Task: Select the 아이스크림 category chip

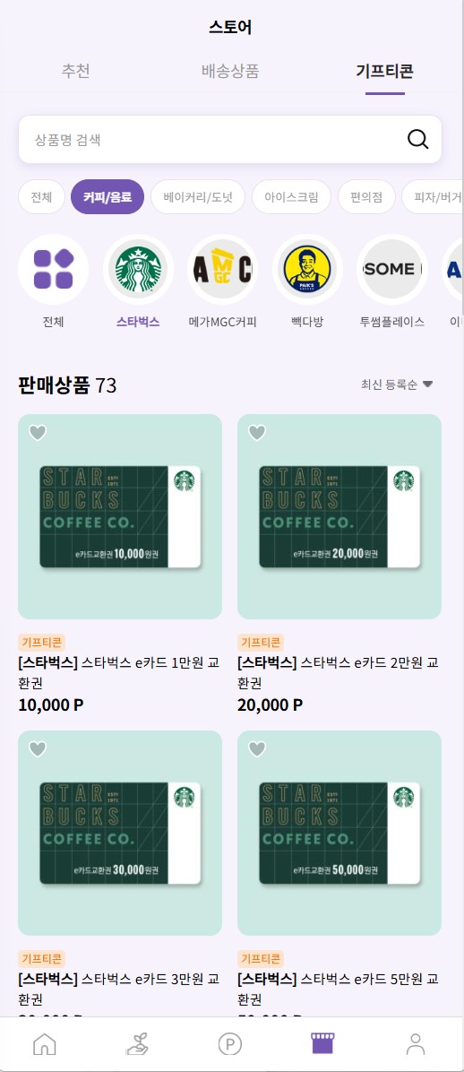Action: tap(291, 197)
